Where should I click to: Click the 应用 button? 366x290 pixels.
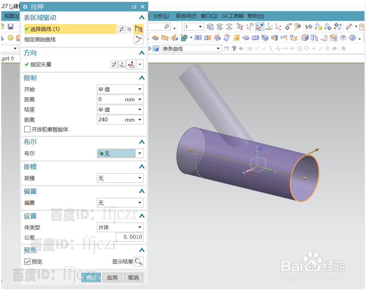tap(112, 278)
